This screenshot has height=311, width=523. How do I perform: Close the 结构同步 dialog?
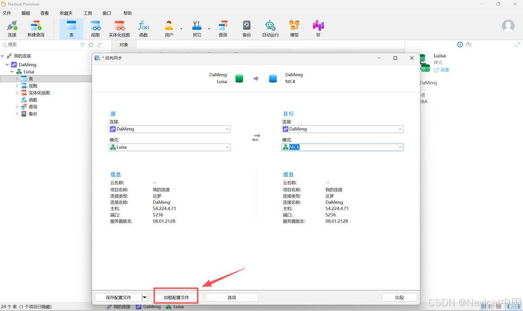tap(412, 58)
